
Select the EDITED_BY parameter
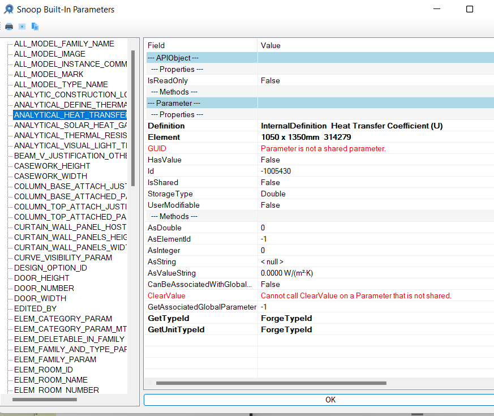pos(35,308)
